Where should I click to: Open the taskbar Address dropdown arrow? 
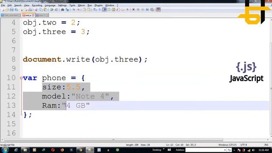[225, 150]
